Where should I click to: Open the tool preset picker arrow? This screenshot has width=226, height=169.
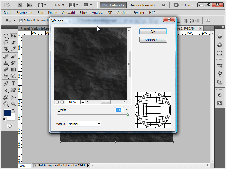coord(14,21)
